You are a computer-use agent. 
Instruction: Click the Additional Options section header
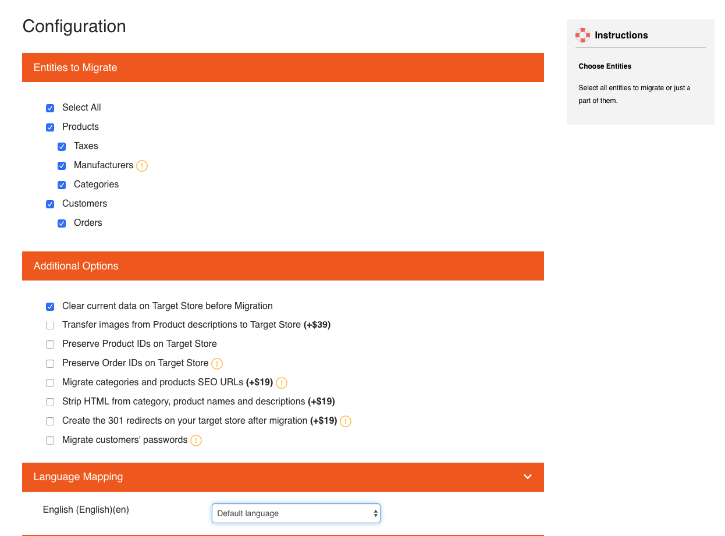tap(283, 266)
